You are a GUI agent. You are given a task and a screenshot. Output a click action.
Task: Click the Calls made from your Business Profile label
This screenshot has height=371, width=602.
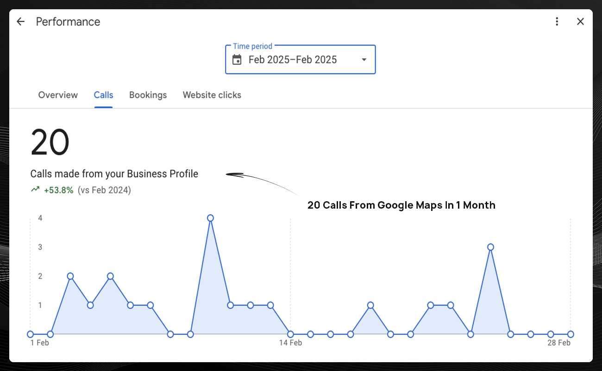(114, 174)
